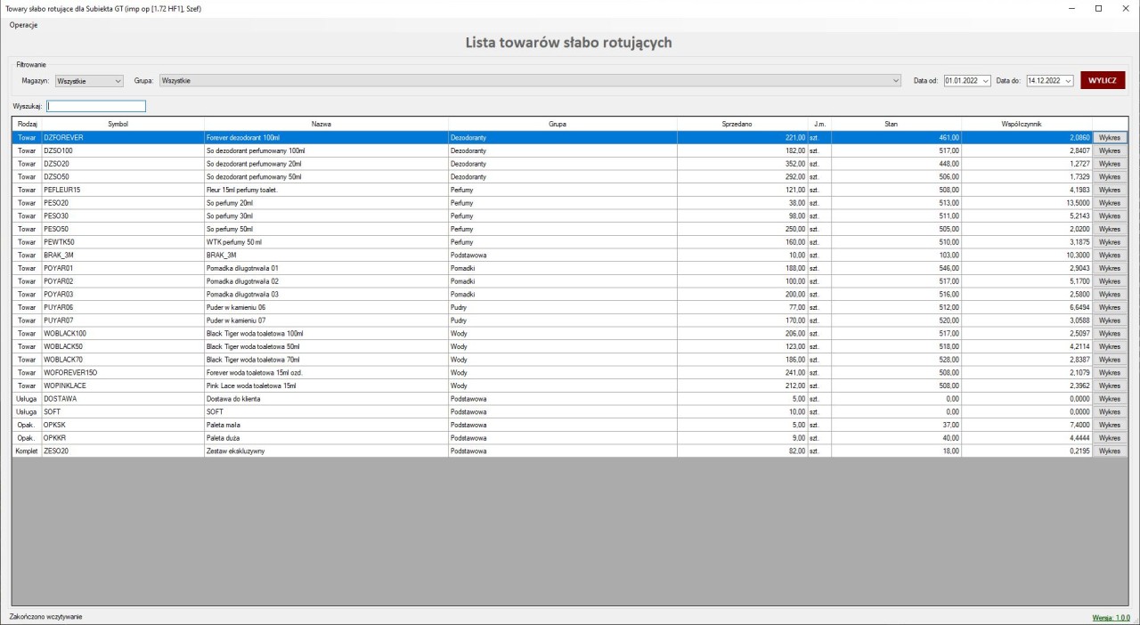Click Wykres button for BRAK_3M row
Viewport: 1140px width, 625px height.
click(1110, 256)
